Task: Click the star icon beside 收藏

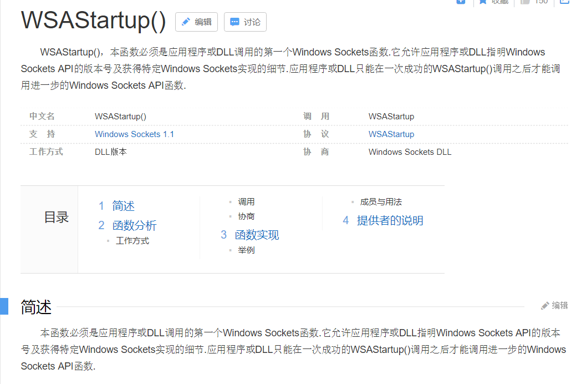Action: click(x=483, y=2)
